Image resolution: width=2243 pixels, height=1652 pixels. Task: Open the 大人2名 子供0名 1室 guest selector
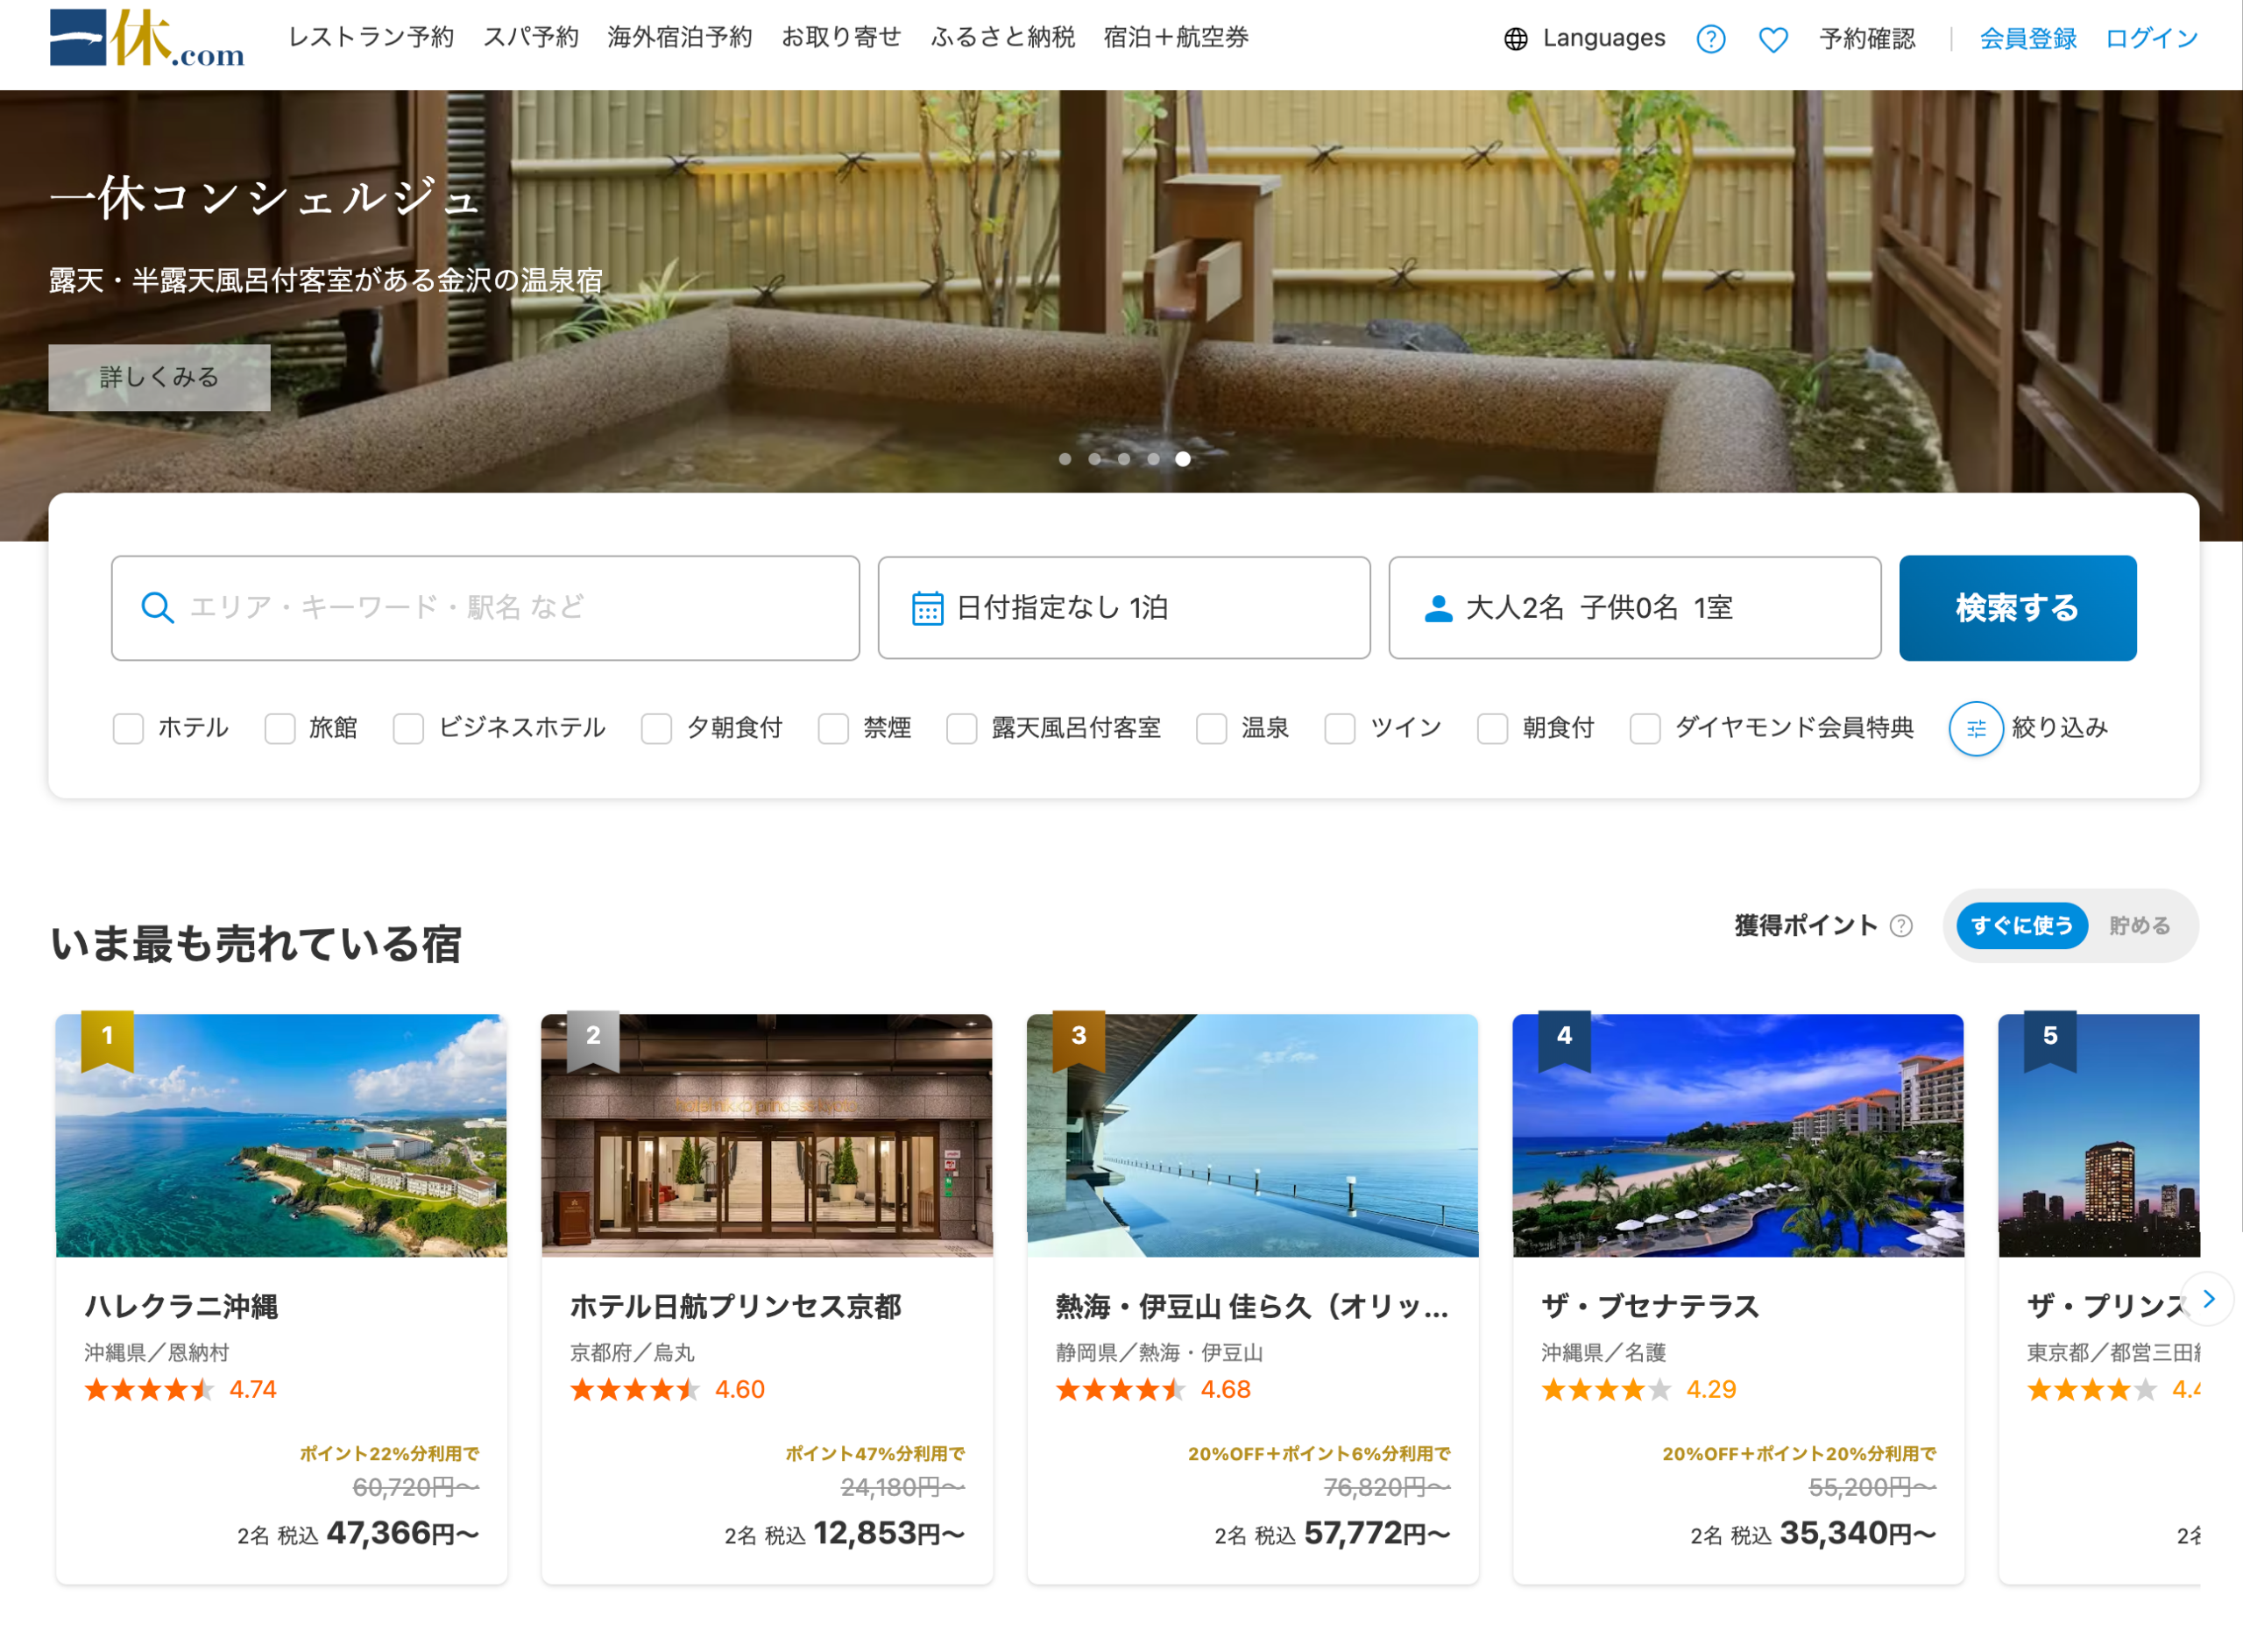point(1633,608)
